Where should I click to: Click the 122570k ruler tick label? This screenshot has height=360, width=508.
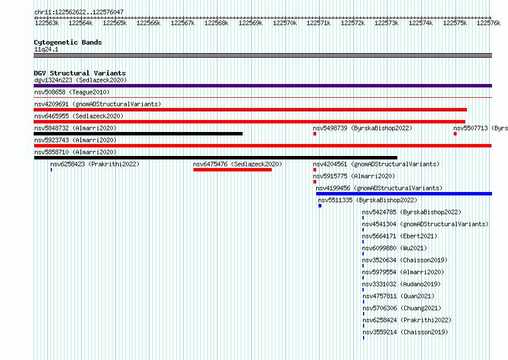coord(285,23)
